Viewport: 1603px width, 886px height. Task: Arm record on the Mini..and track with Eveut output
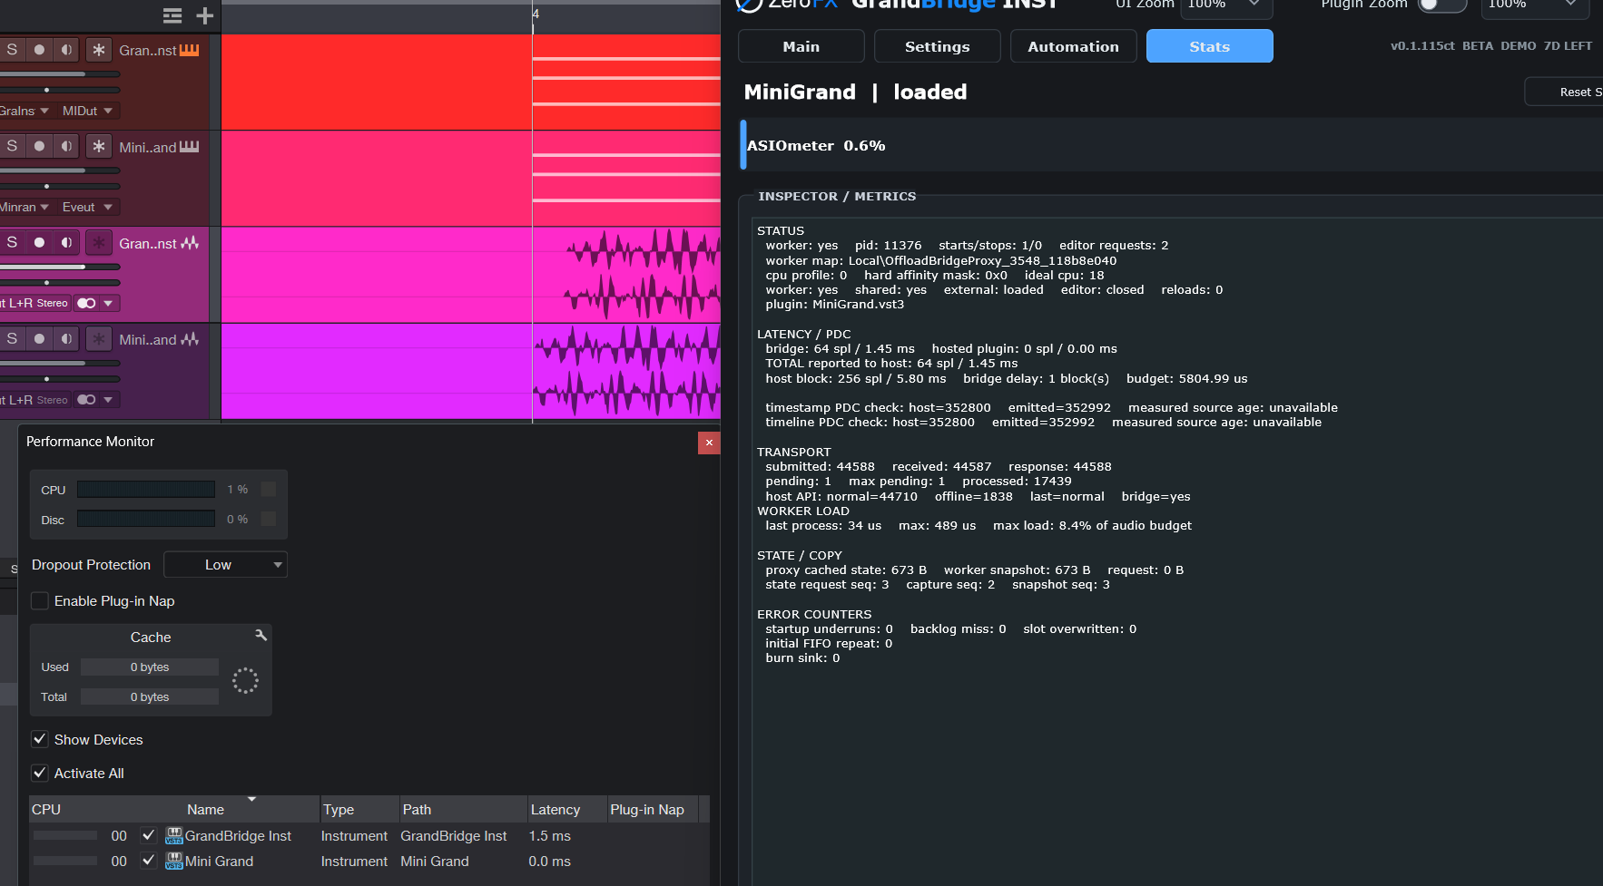39,146
